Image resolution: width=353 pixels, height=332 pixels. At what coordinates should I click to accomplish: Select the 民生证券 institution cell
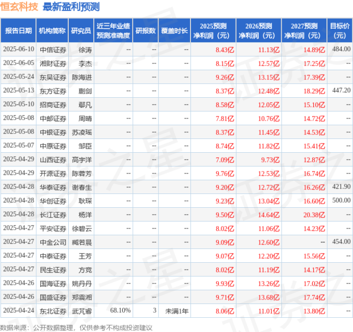click(x=53, y=270)
